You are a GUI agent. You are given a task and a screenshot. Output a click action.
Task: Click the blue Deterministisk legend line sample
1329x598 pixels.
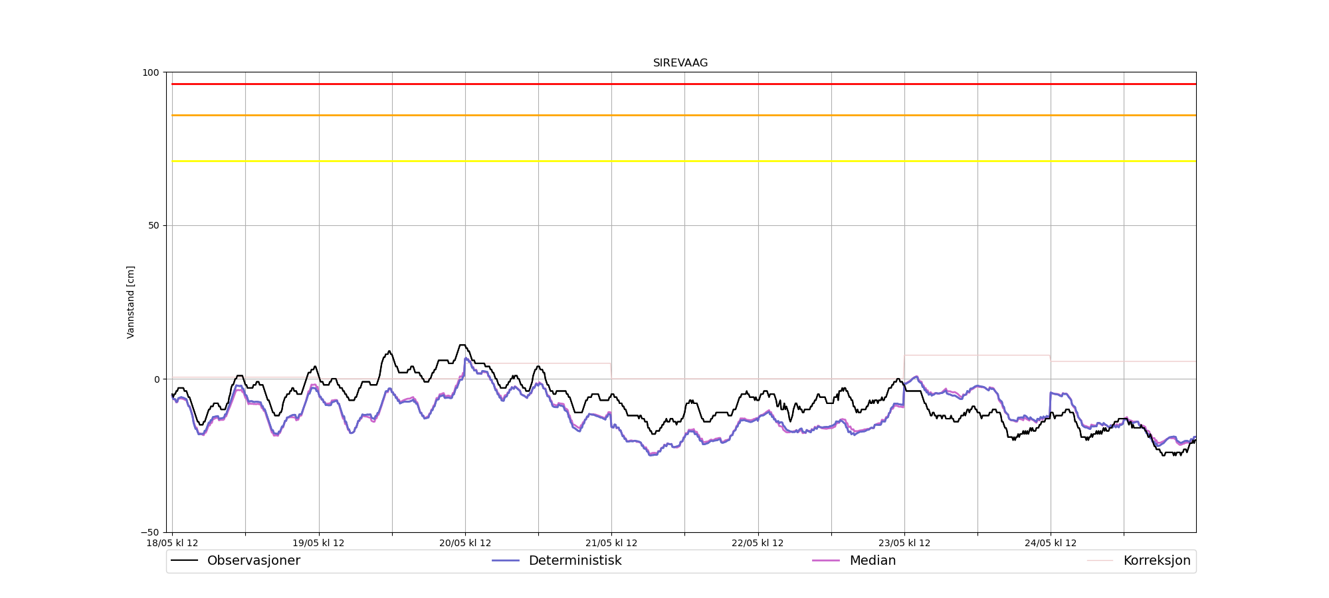(505, 561)
